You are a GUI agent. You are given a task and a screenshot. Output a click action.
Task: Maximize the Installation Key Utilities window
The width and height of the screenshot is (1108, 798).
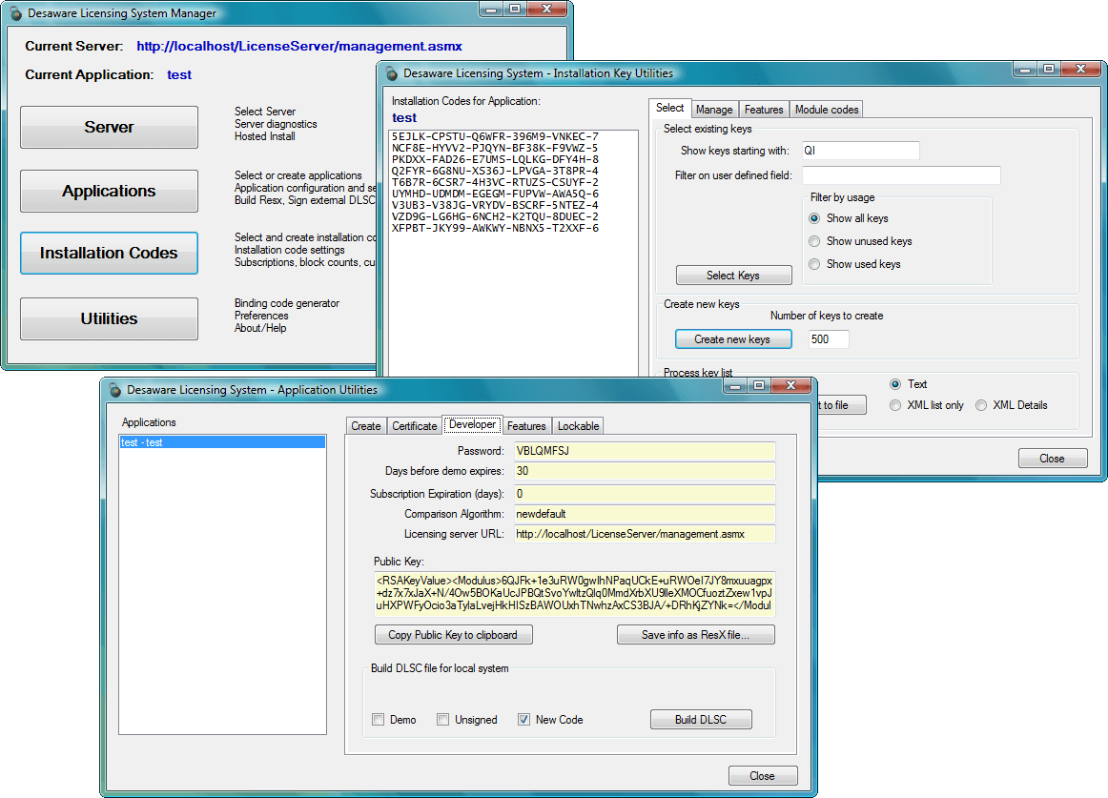coord(1049,70)
